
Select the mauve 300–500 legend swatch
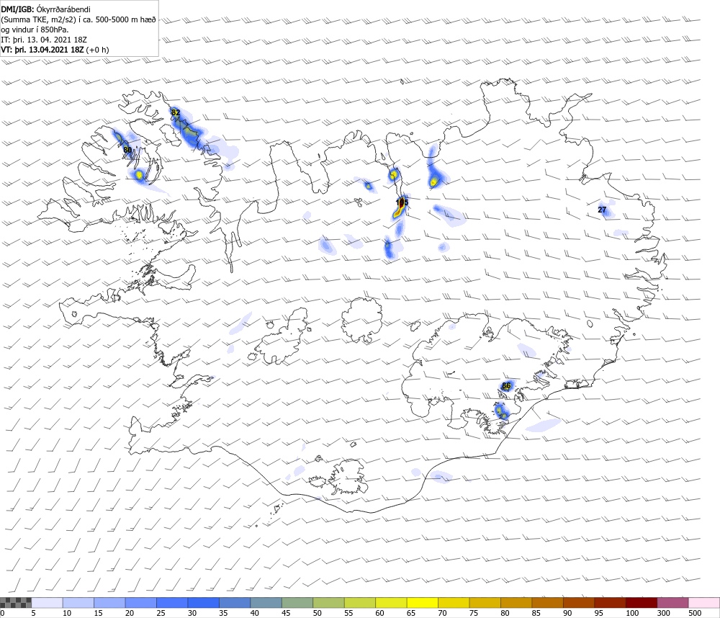673,603
